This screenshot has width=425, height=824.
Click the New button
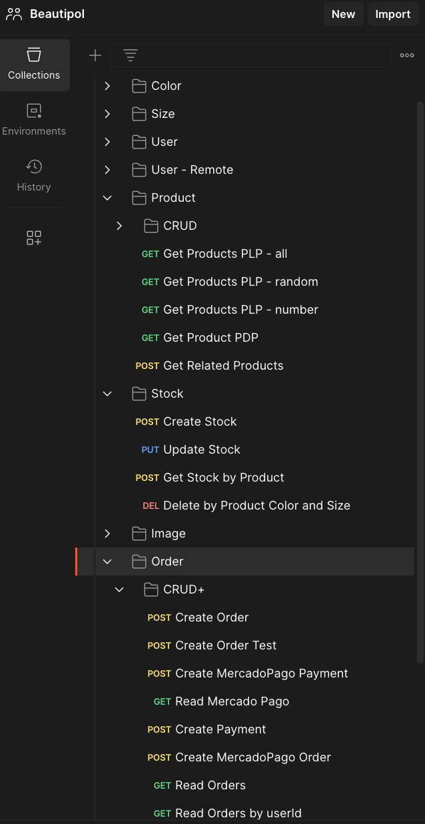[343, 14]
